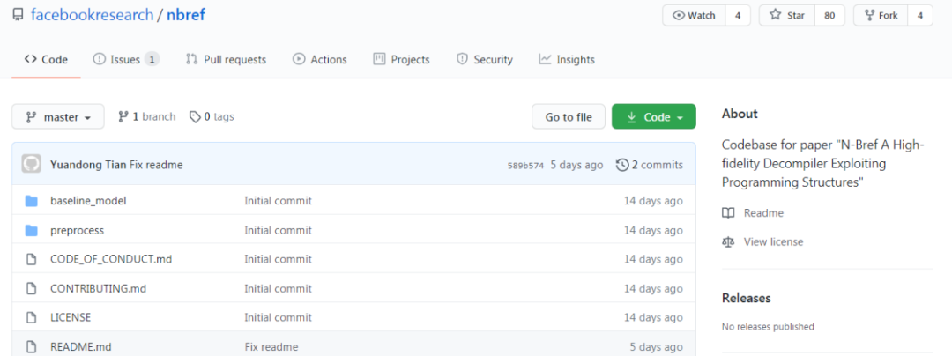Click the baseline_model folder icon
Image resolution: width=952 pixels, height=356 pixels.
point(32,201)
